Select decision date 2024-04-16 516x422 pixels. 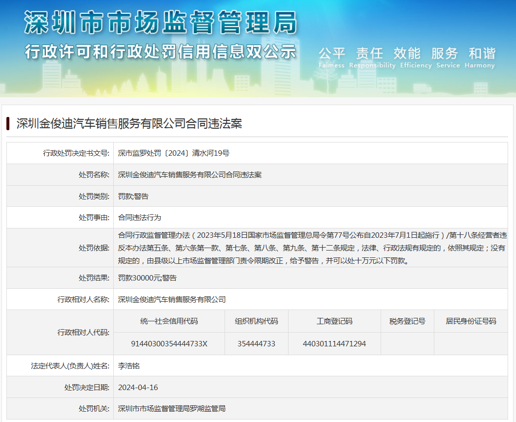point(138,388)
